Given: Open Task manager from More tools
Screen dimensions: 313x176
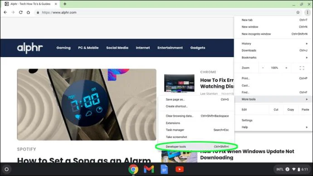Looking at the screenshot, I should click(196, 130).
